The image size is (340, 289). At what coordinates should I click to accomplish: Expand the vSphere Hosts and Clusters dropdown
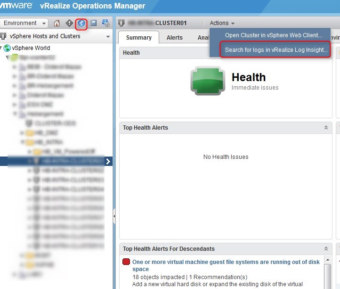[x=108, y=36]
